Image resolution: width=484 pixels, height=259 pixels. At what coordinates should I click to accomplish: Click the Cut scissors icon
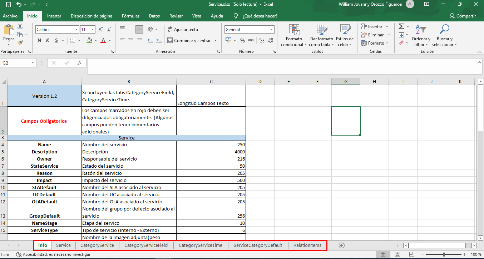[20, 26]
